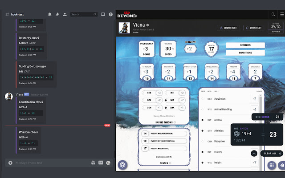285x178 pixels.
Task: Open the Conditions panel
Action: 245,53
